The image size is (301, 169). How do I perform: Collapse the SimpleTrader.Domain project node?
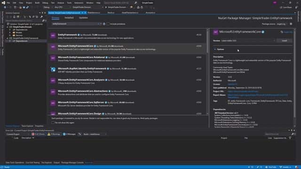pyautogui.click(x=8, y=27)
